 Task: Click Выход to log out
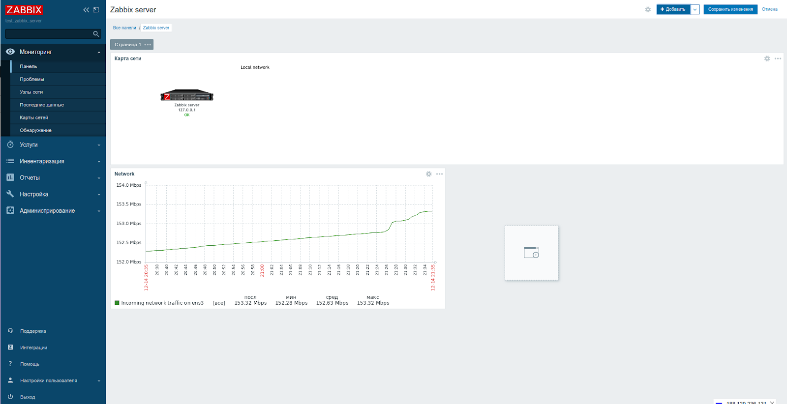point(28,397)
